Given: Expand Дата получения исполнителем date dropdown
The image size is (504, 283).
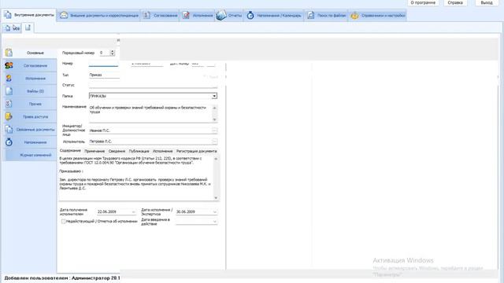Looking at the screenshot, I should [x=133, y=212].
